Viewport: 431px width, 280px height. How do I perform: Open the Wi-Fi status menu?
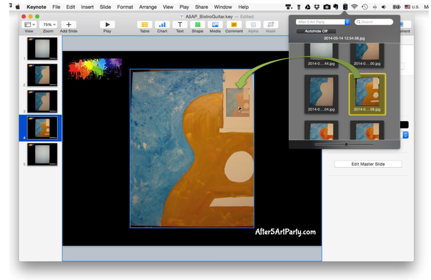click(x=355, y=7)
